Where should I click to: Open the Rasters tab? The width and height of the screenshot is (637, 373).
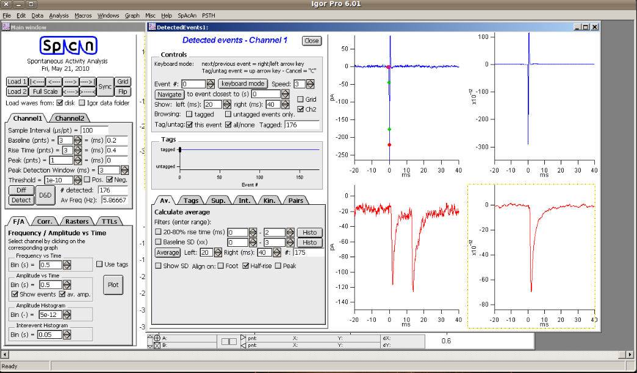click(x=77, y=221)
